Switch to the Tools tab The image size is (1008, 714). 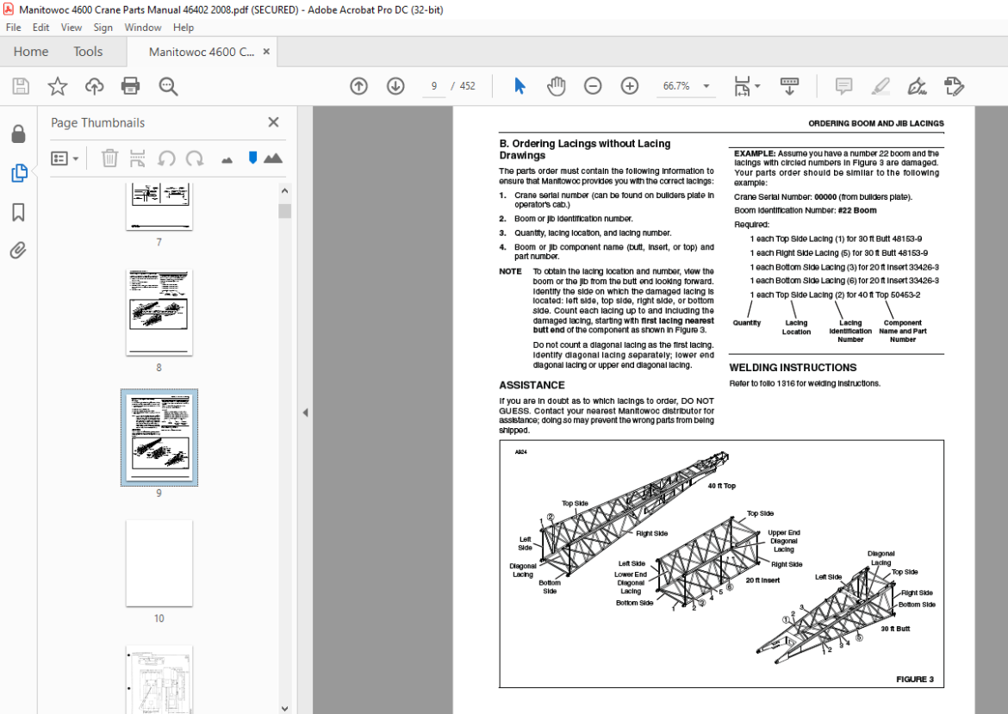click(x=88, y=52)
